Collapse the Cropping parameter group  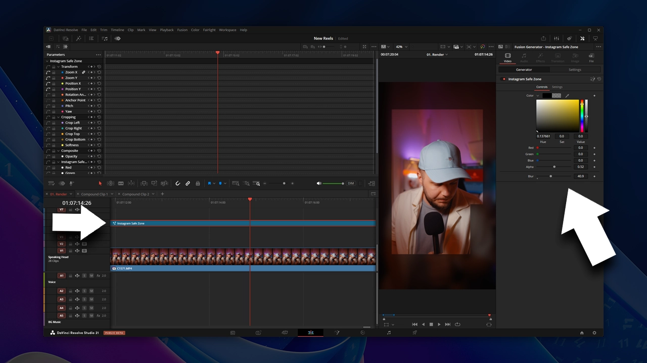pyautogui.click(x=58, y=117)
